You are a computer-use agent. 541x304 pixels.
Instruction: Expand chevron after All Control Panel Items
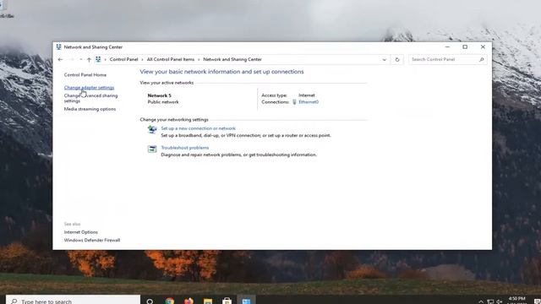[199, 60]
